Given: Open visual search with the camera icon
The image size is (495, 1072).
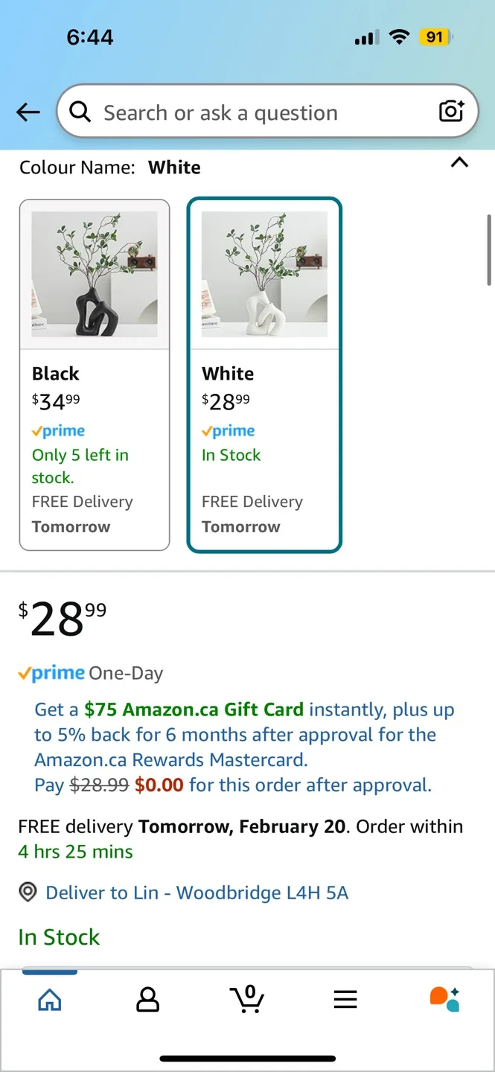Looking at the screenshot, I should (x=451, y=112).
